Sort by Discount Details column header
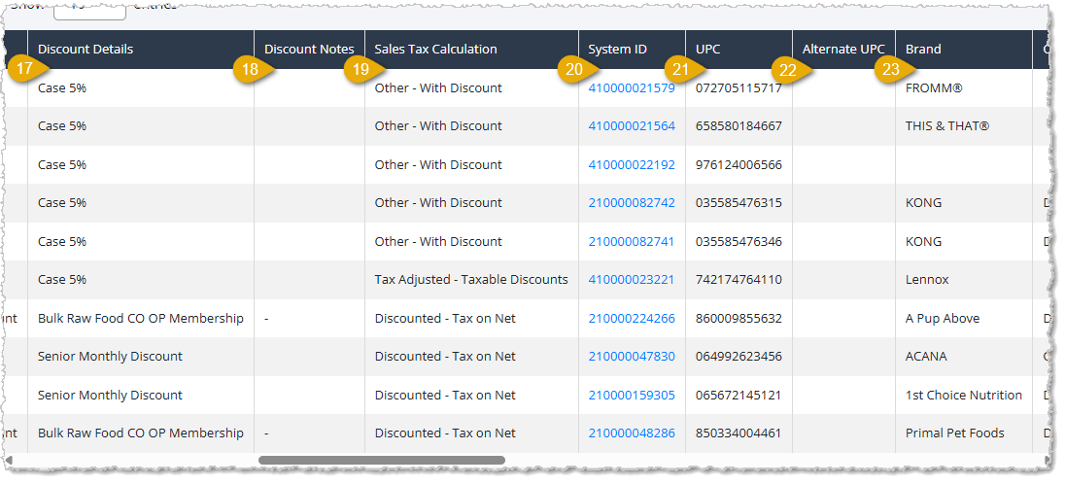This screenshot has width=1065, height=485. tap(141, 49)
